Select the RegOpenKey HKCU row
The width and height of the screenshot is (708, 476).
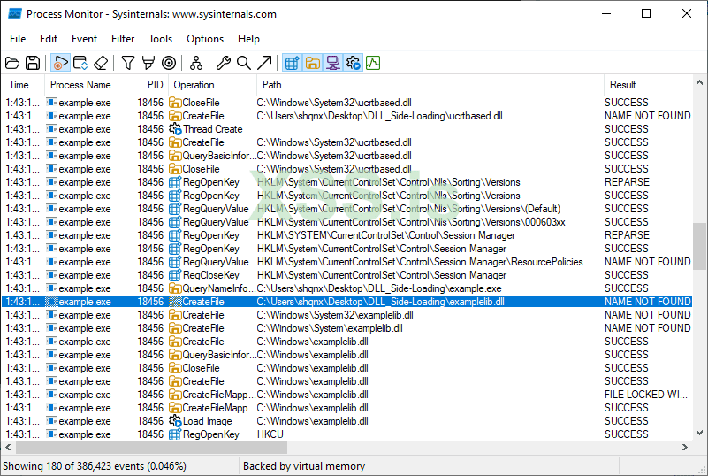[346, 434]
